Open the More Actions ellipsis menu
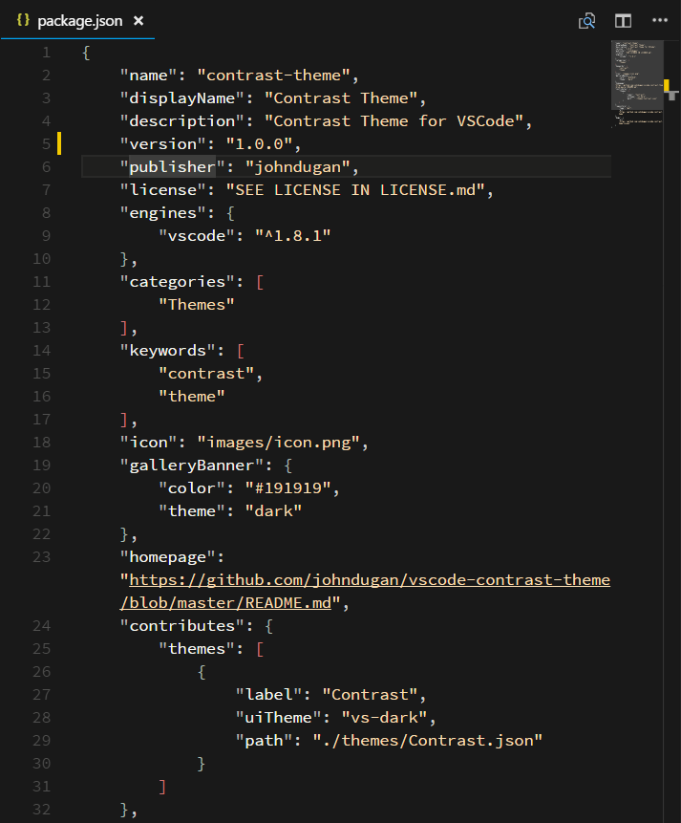This screenshot has height=823, width=681. click(x=659, y=20)
